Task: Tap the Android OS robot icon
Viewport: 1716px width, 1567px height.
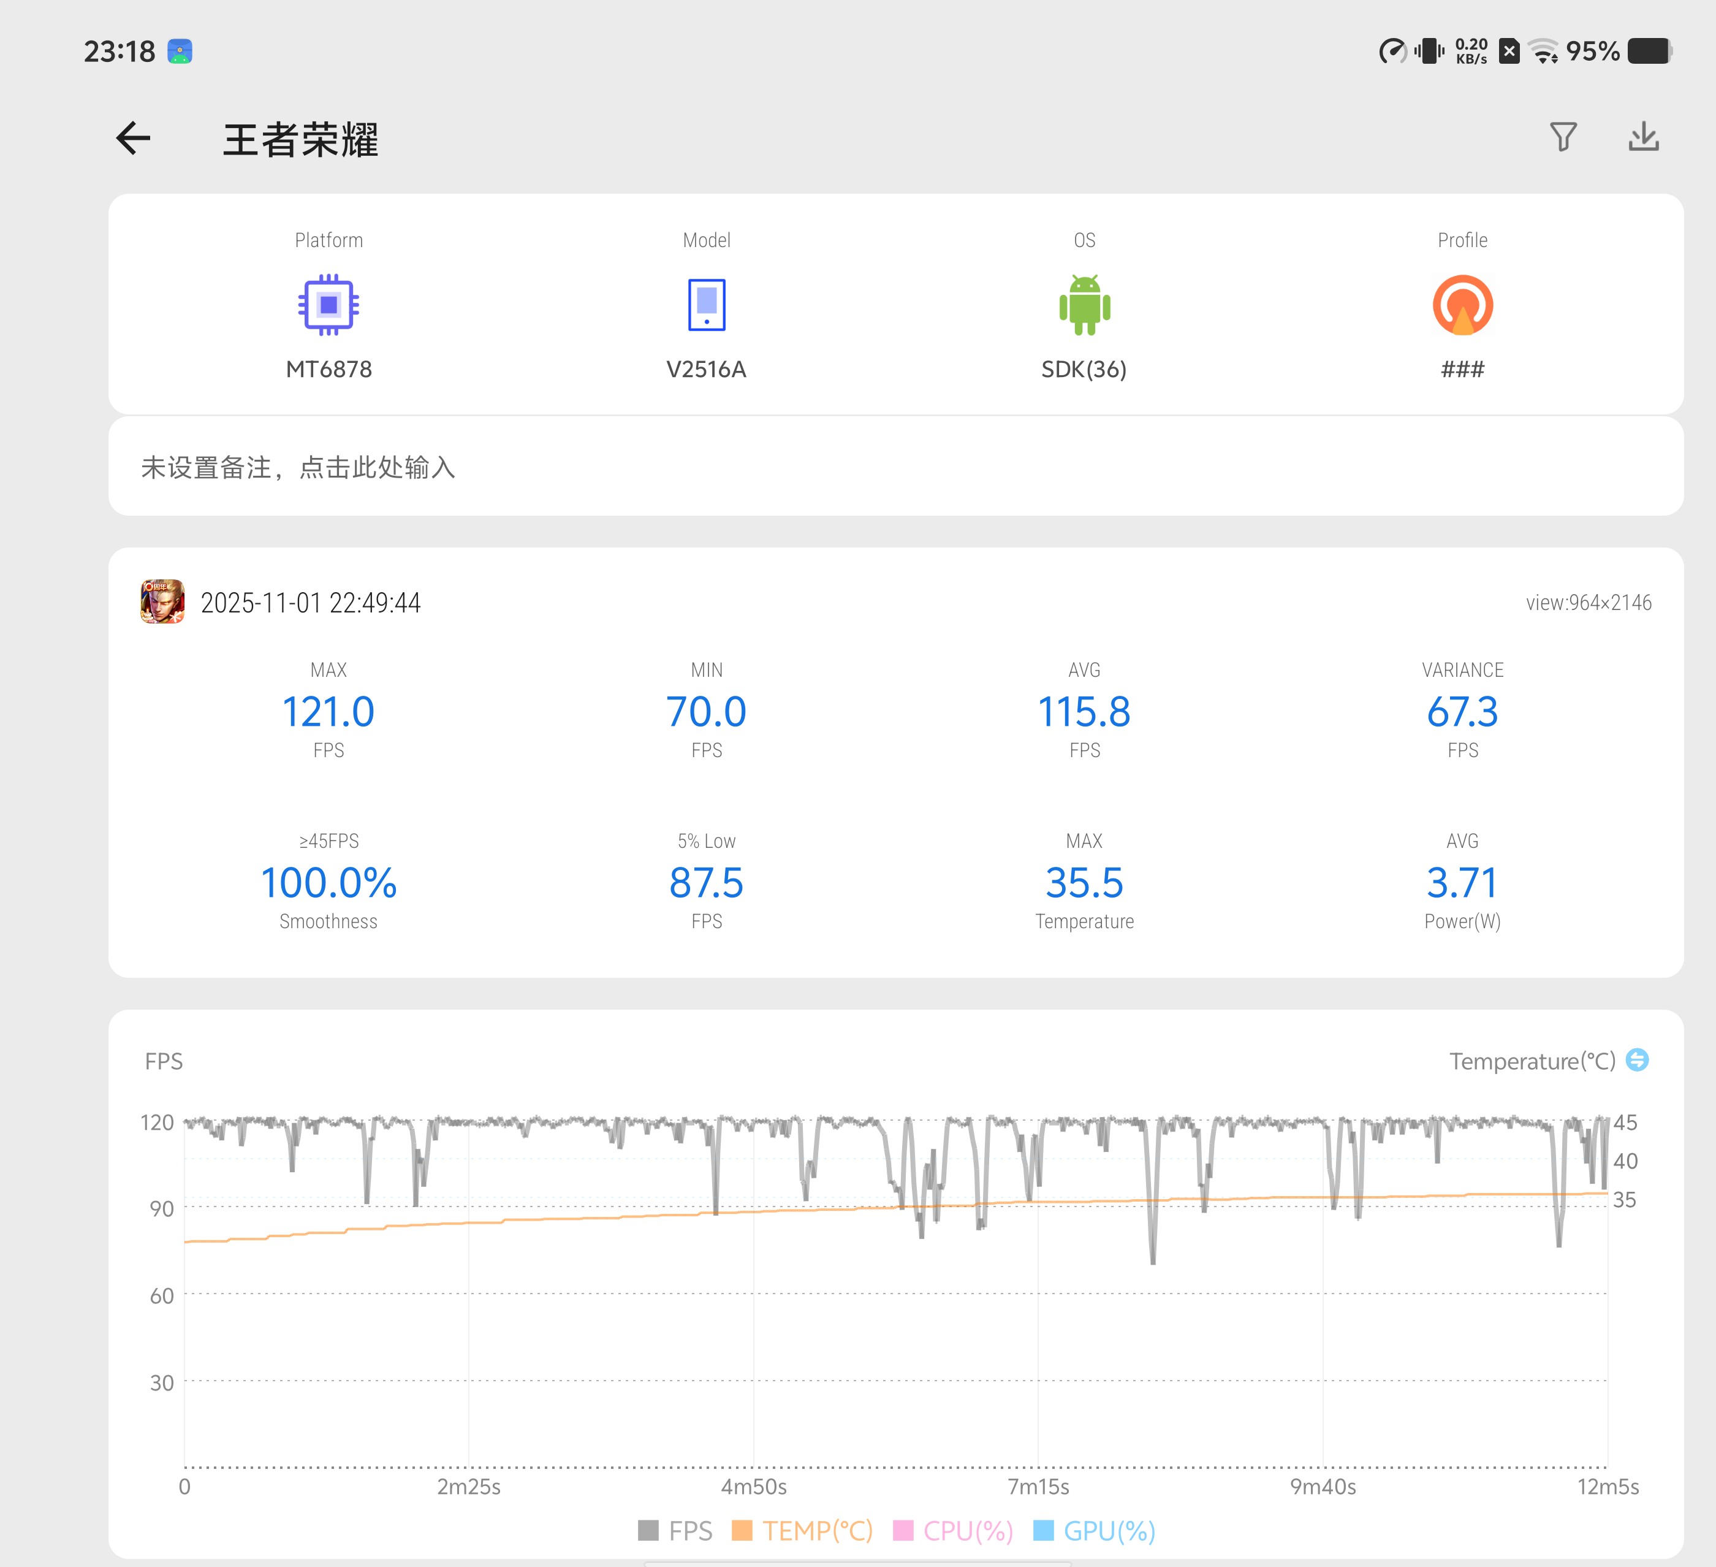Action: pos(1084,304)
